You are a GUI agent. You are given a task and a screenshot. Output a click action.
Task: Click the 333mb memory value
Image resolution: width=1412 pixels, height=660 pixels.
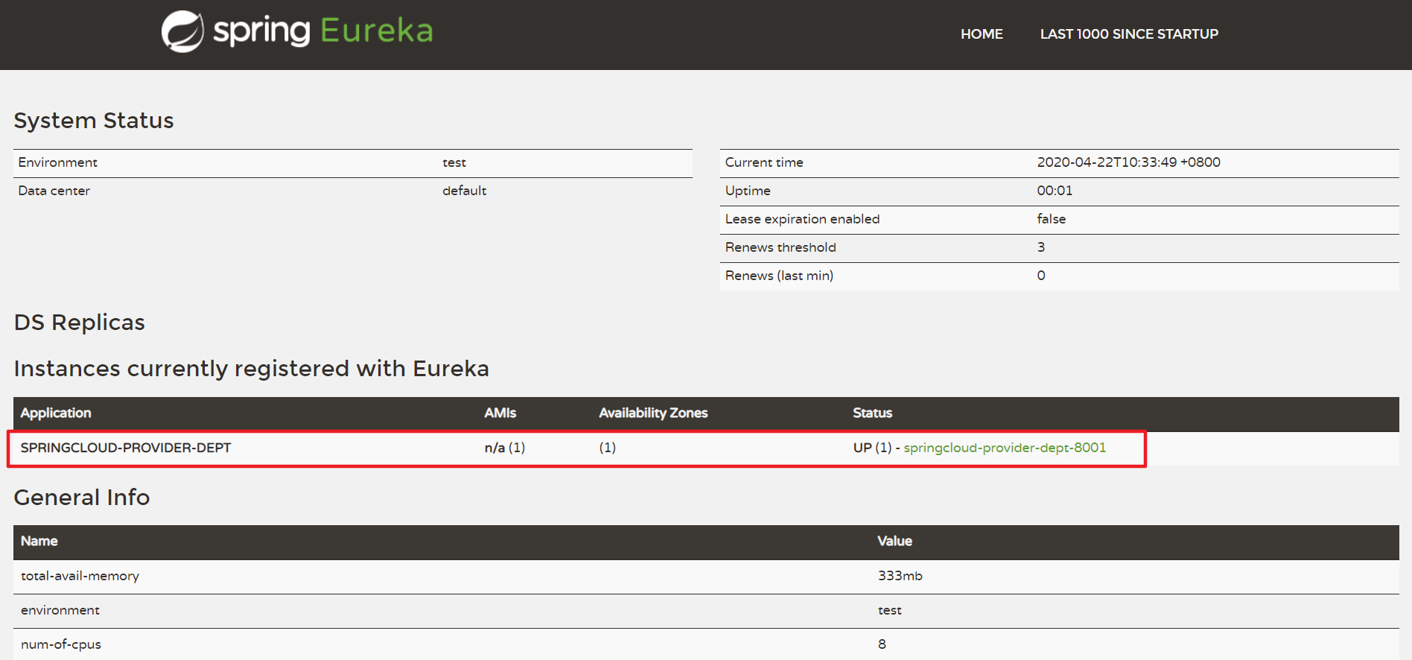(x=900, y=576)
